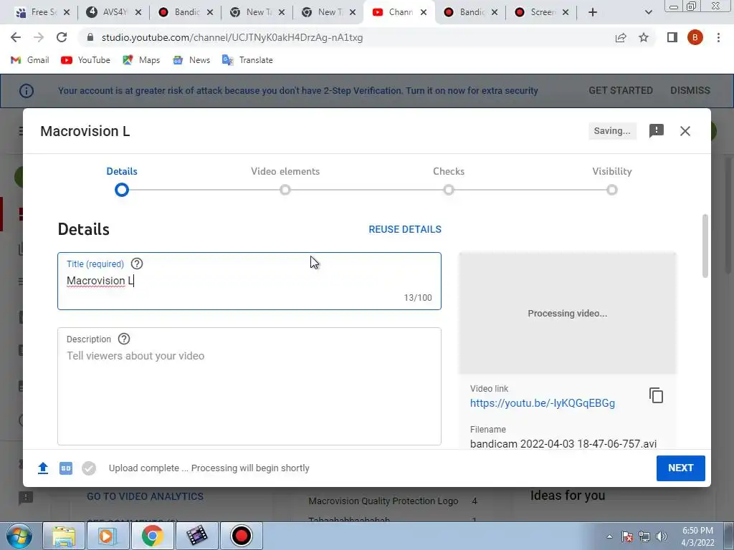This screenshot has height=550, width=734.
Task: Open the tab search dropdown chevron
Action: [x=648, y=12]
